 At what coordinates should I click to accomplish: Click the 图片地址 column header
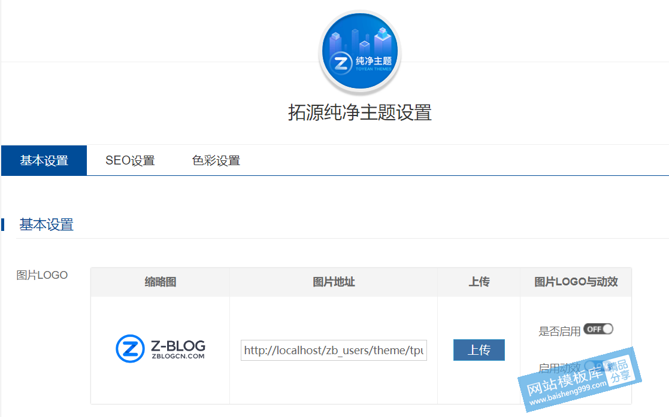pyautogui.click(x=334, y=282)
